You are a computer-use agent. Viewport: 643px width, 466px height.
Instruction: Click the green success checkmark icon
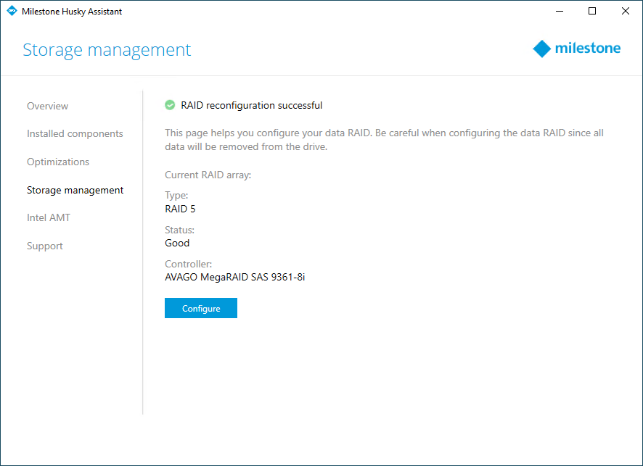pyautogui.click(x=170, y=105)
